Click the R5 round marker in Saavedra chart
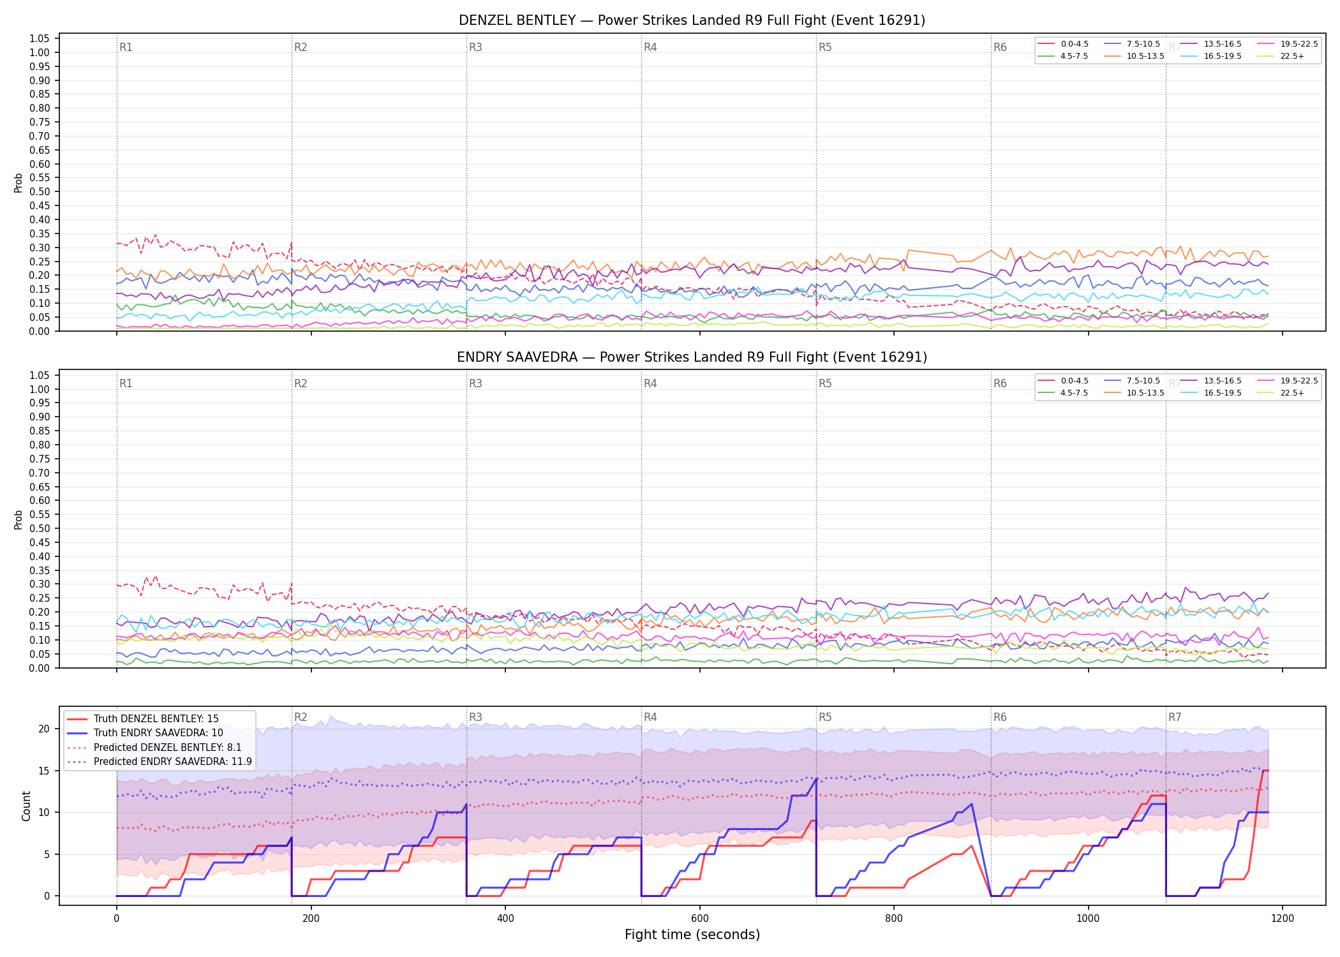 (825, 383)
